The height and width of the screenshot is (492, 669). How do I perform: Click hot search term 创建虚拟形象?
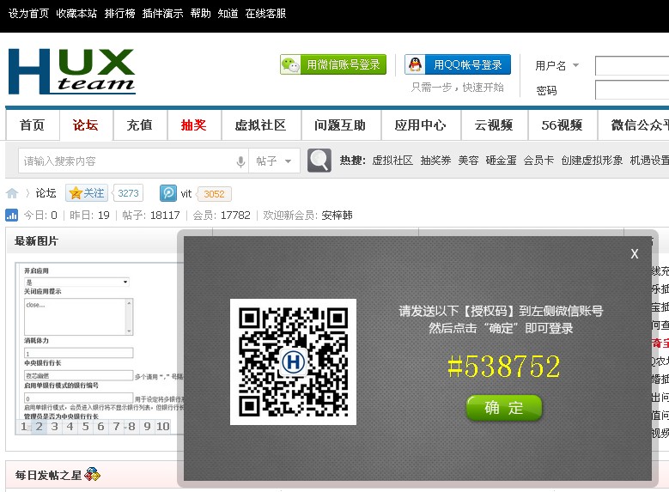593,161
